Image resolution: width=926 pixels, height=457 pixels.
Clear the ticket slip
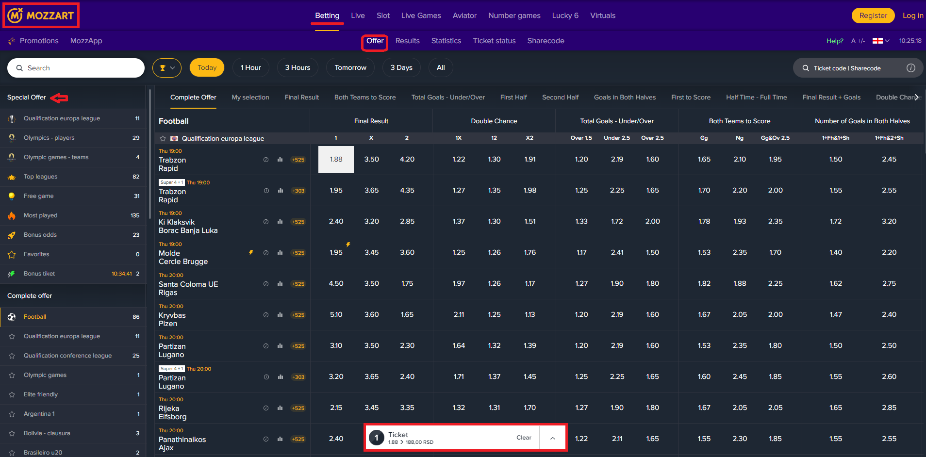pos(524,438)
